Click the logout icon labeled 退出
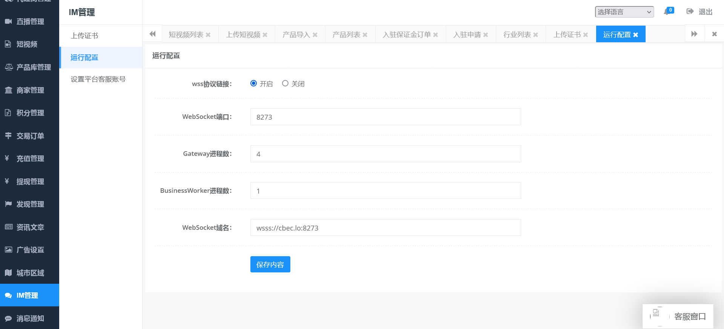The height and width of the screenshot is (329, 724). 690,12
